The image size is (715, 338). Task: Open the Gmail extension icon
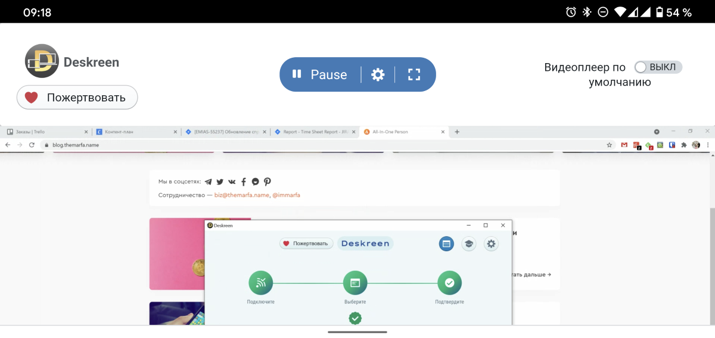click(624, 145)
